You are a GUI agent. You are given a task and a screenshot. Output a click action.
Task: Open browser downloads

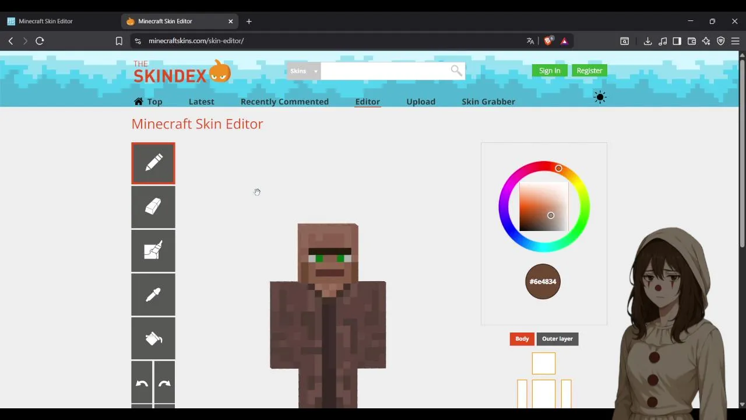point(648,41)
